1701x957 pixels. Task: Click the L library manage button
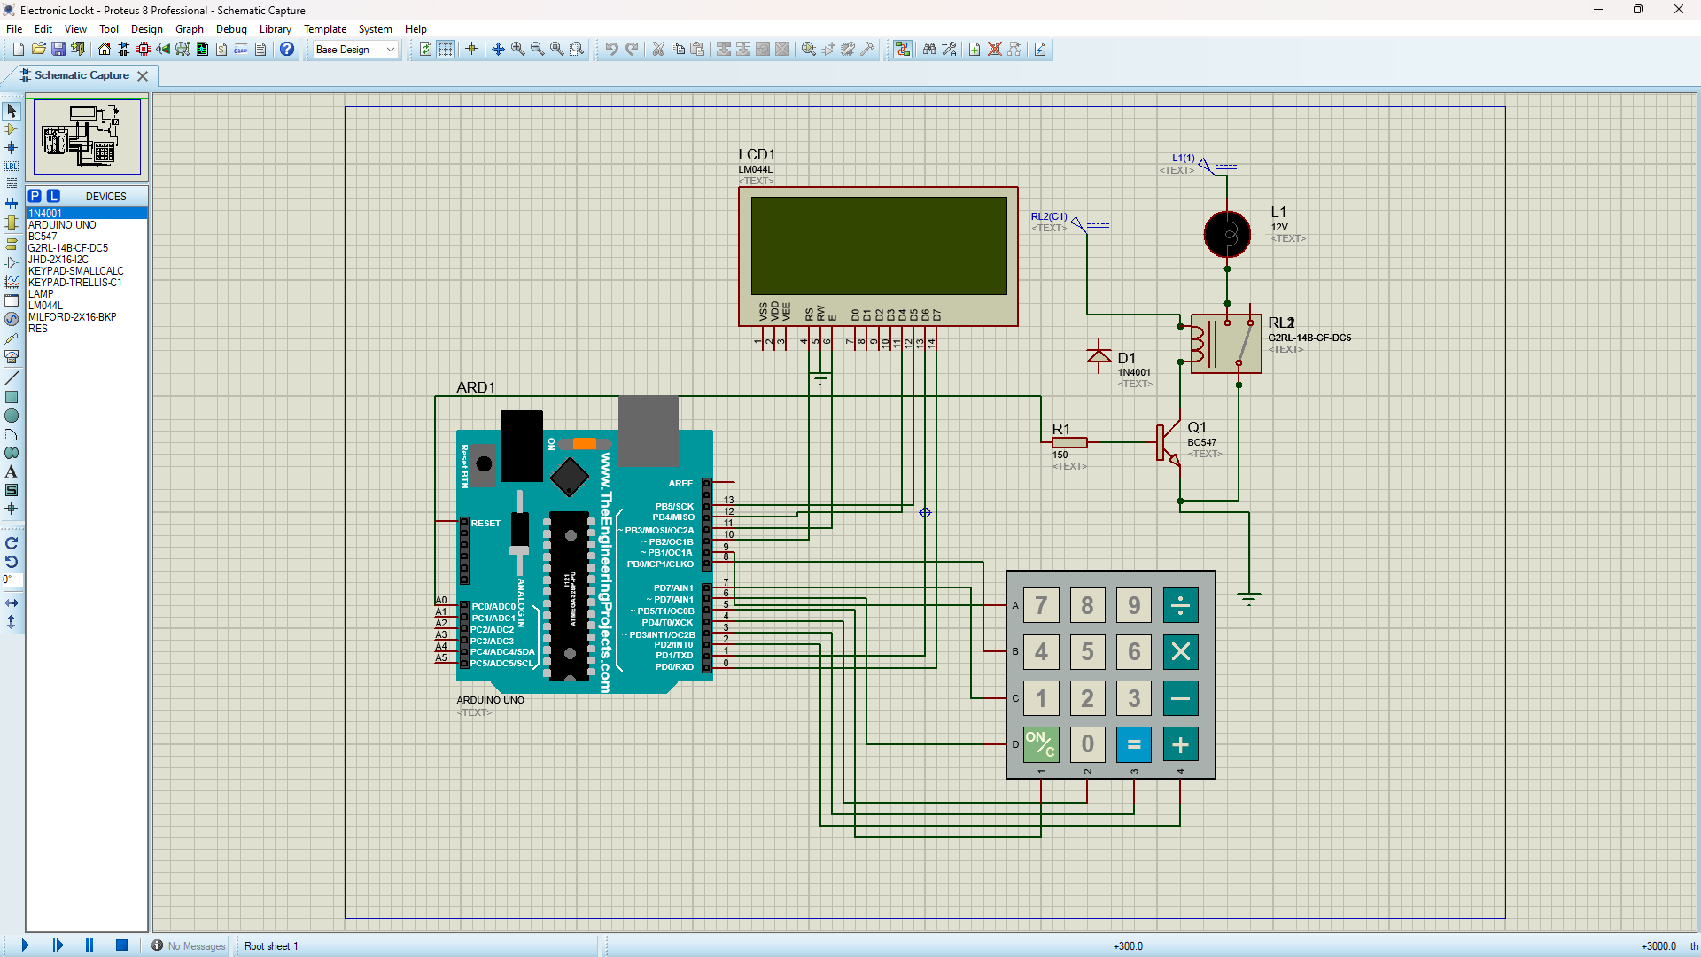pyautogui.click(x=53, y=196)
